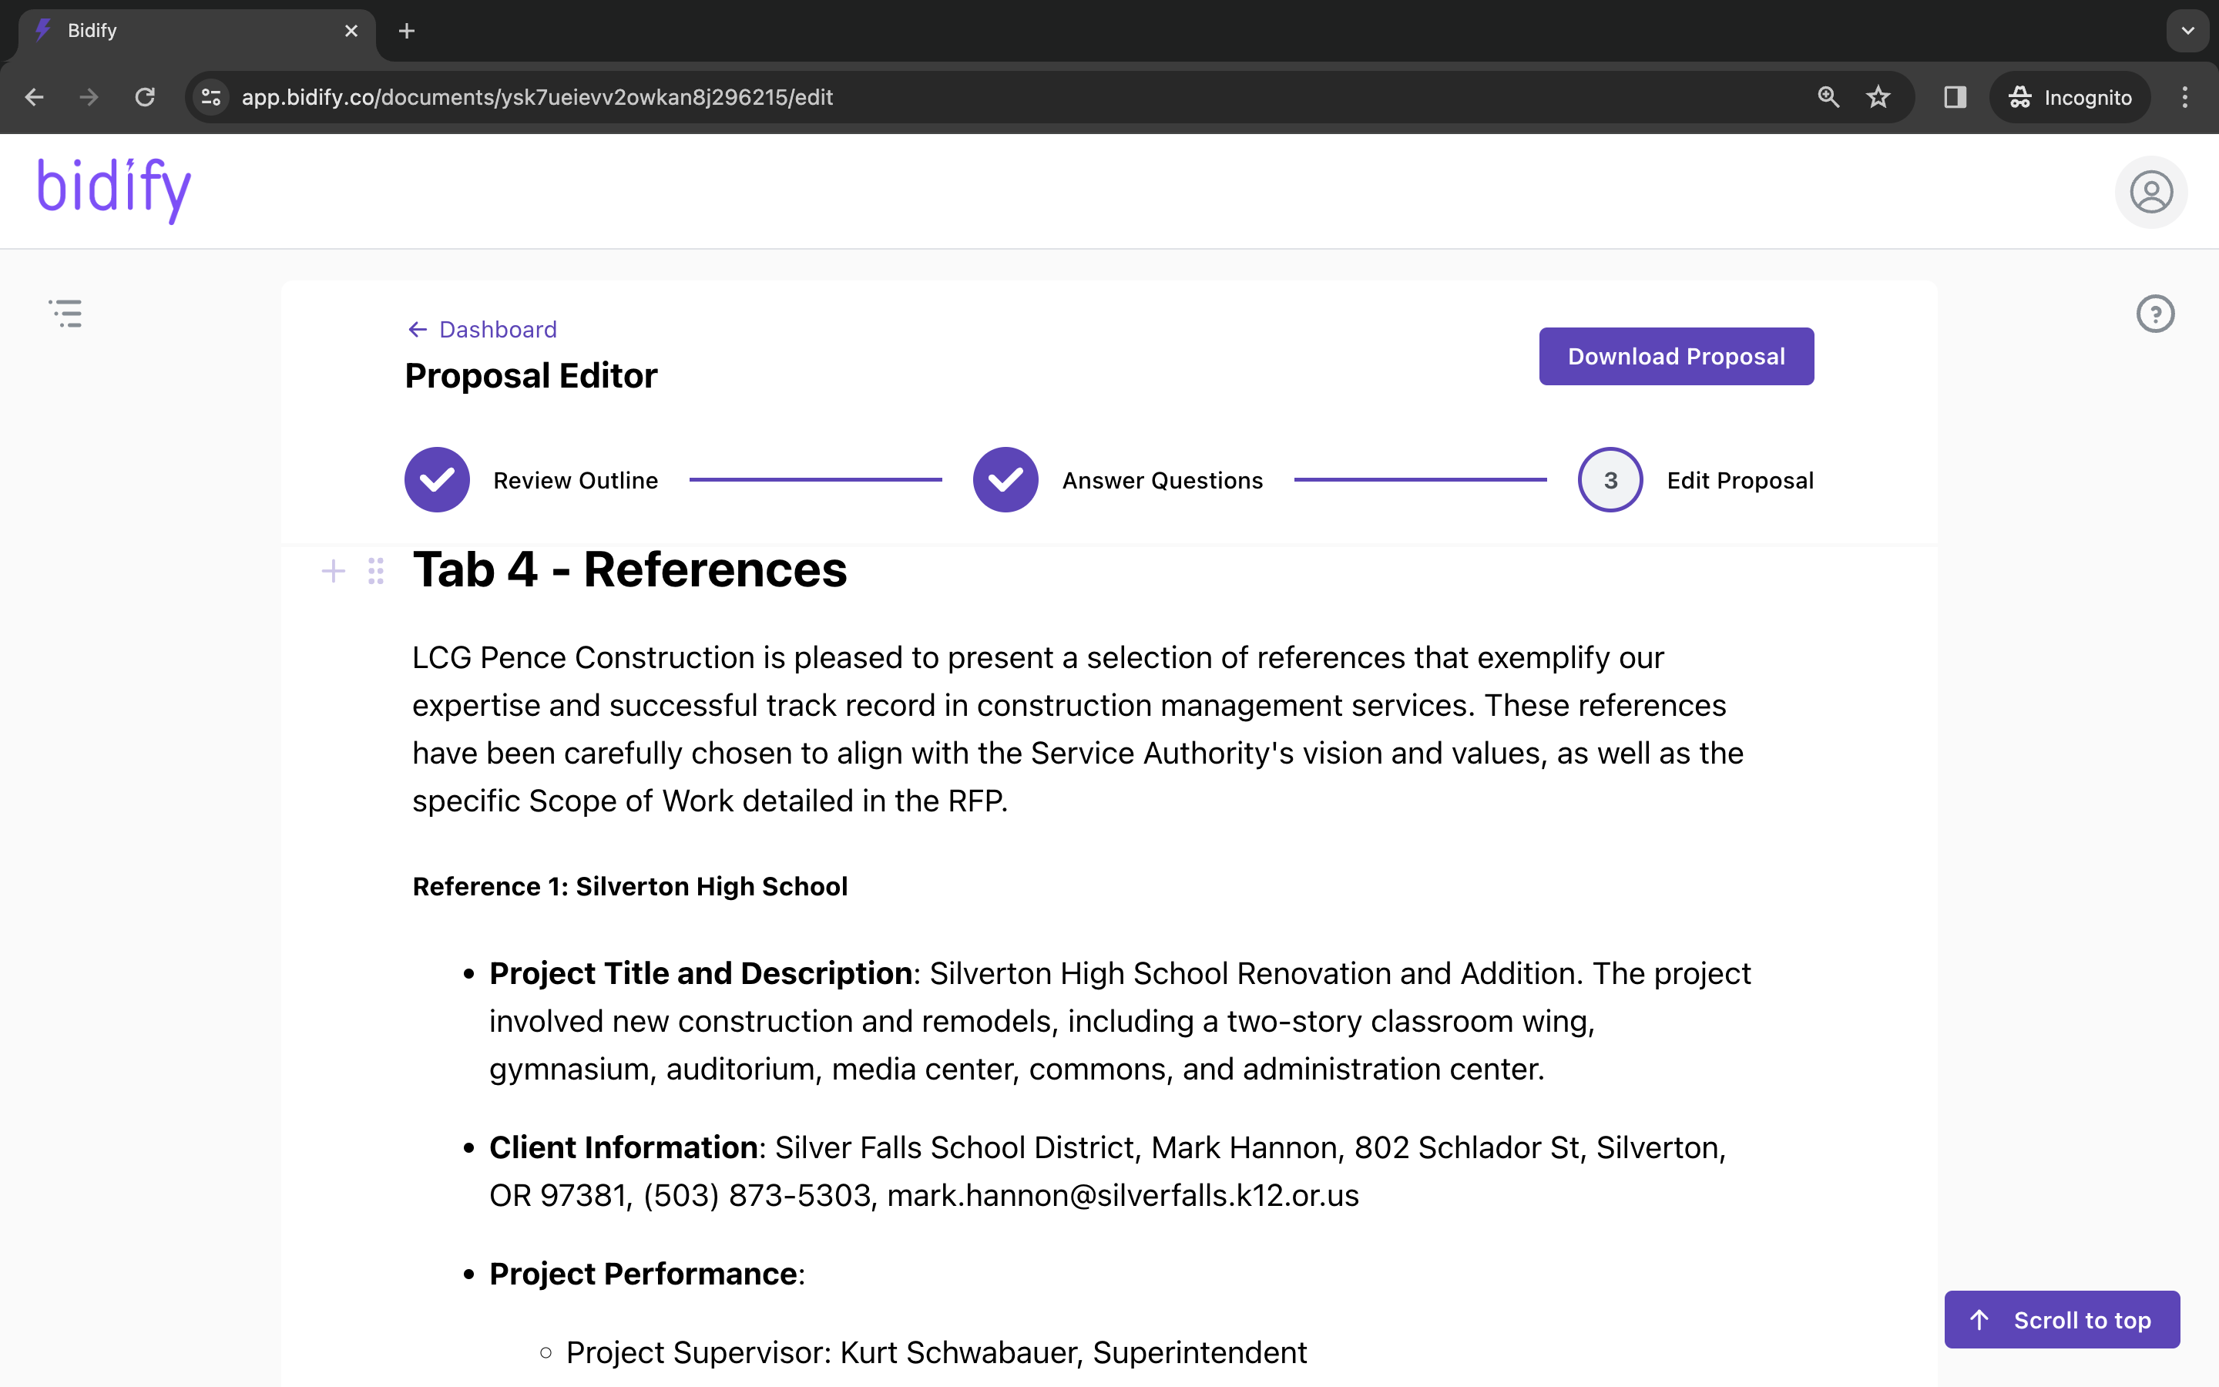This screenshot has height=1387, width=2219.
Task: Click the zoom magnifier in address bar
Action: pyautogui.click(x=1828, y=97)
